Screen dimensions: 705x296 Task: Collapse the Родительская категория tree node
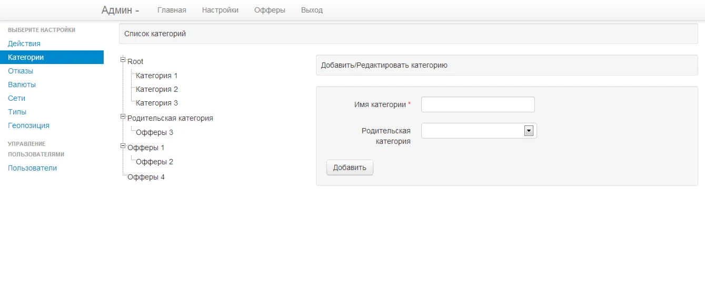pyautogui.click(x=123, y=116)
